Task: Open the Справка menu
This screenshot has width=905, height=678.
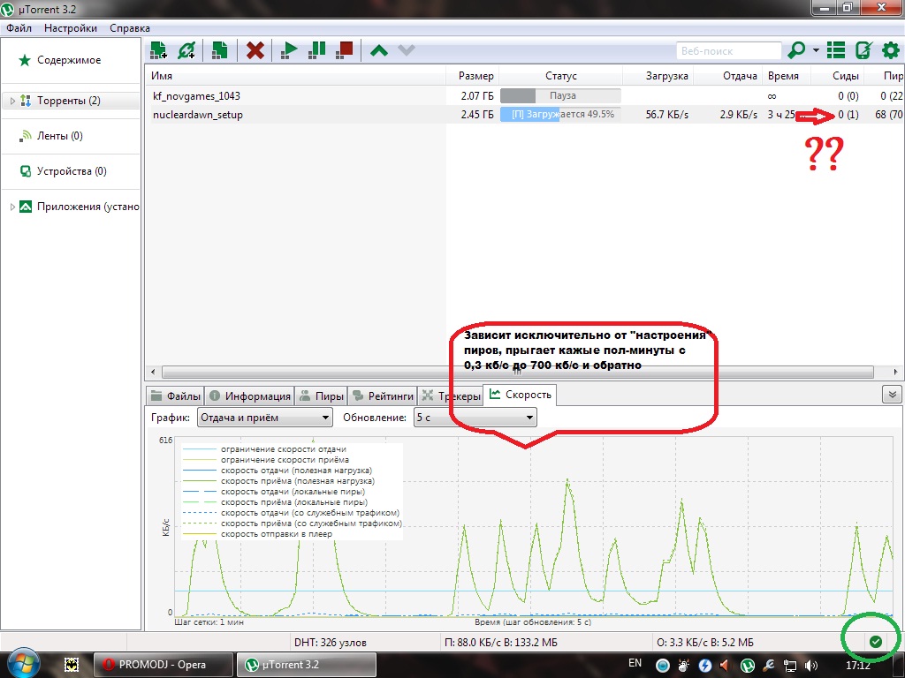Action: pyautogui.click(x=130, y=27)
